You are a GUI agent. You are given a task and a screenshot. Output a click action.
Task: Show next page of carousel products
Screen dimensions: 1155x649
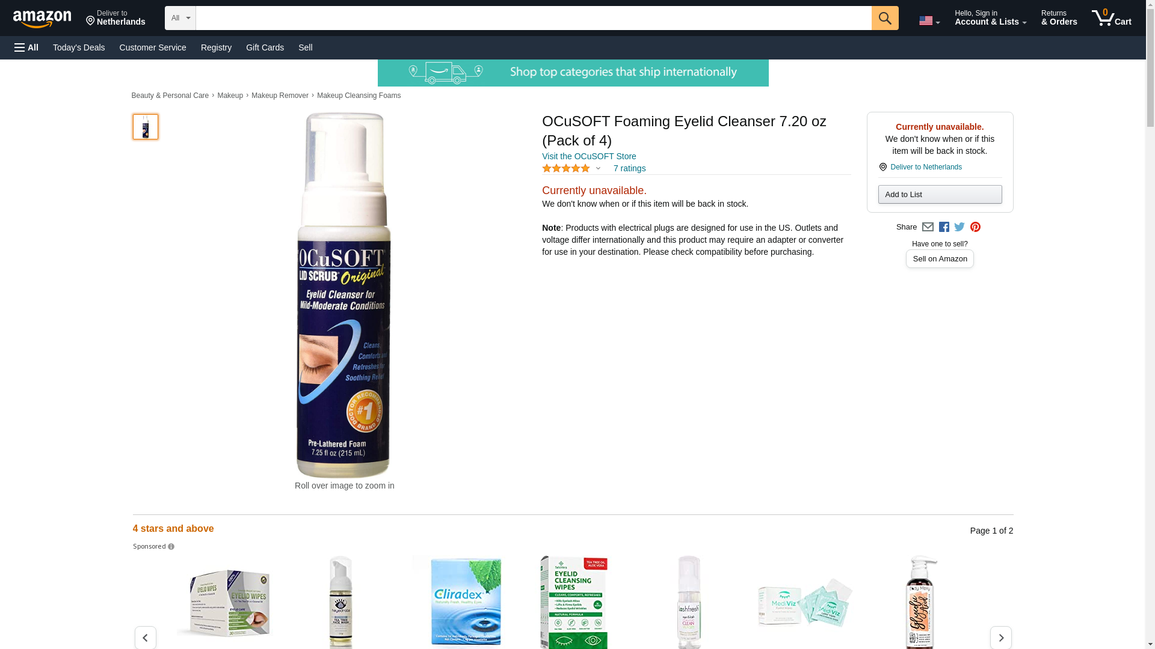[x=1000, y=638]
